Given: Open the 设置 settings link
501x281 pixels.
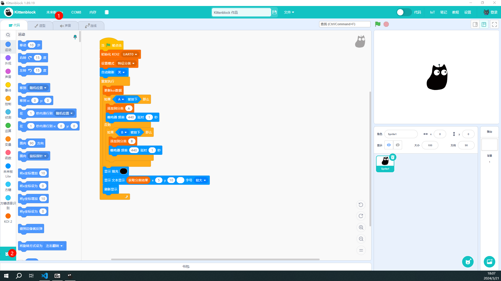Looking at the screenshot, I should pyautogui.click(x=468, y=12).
